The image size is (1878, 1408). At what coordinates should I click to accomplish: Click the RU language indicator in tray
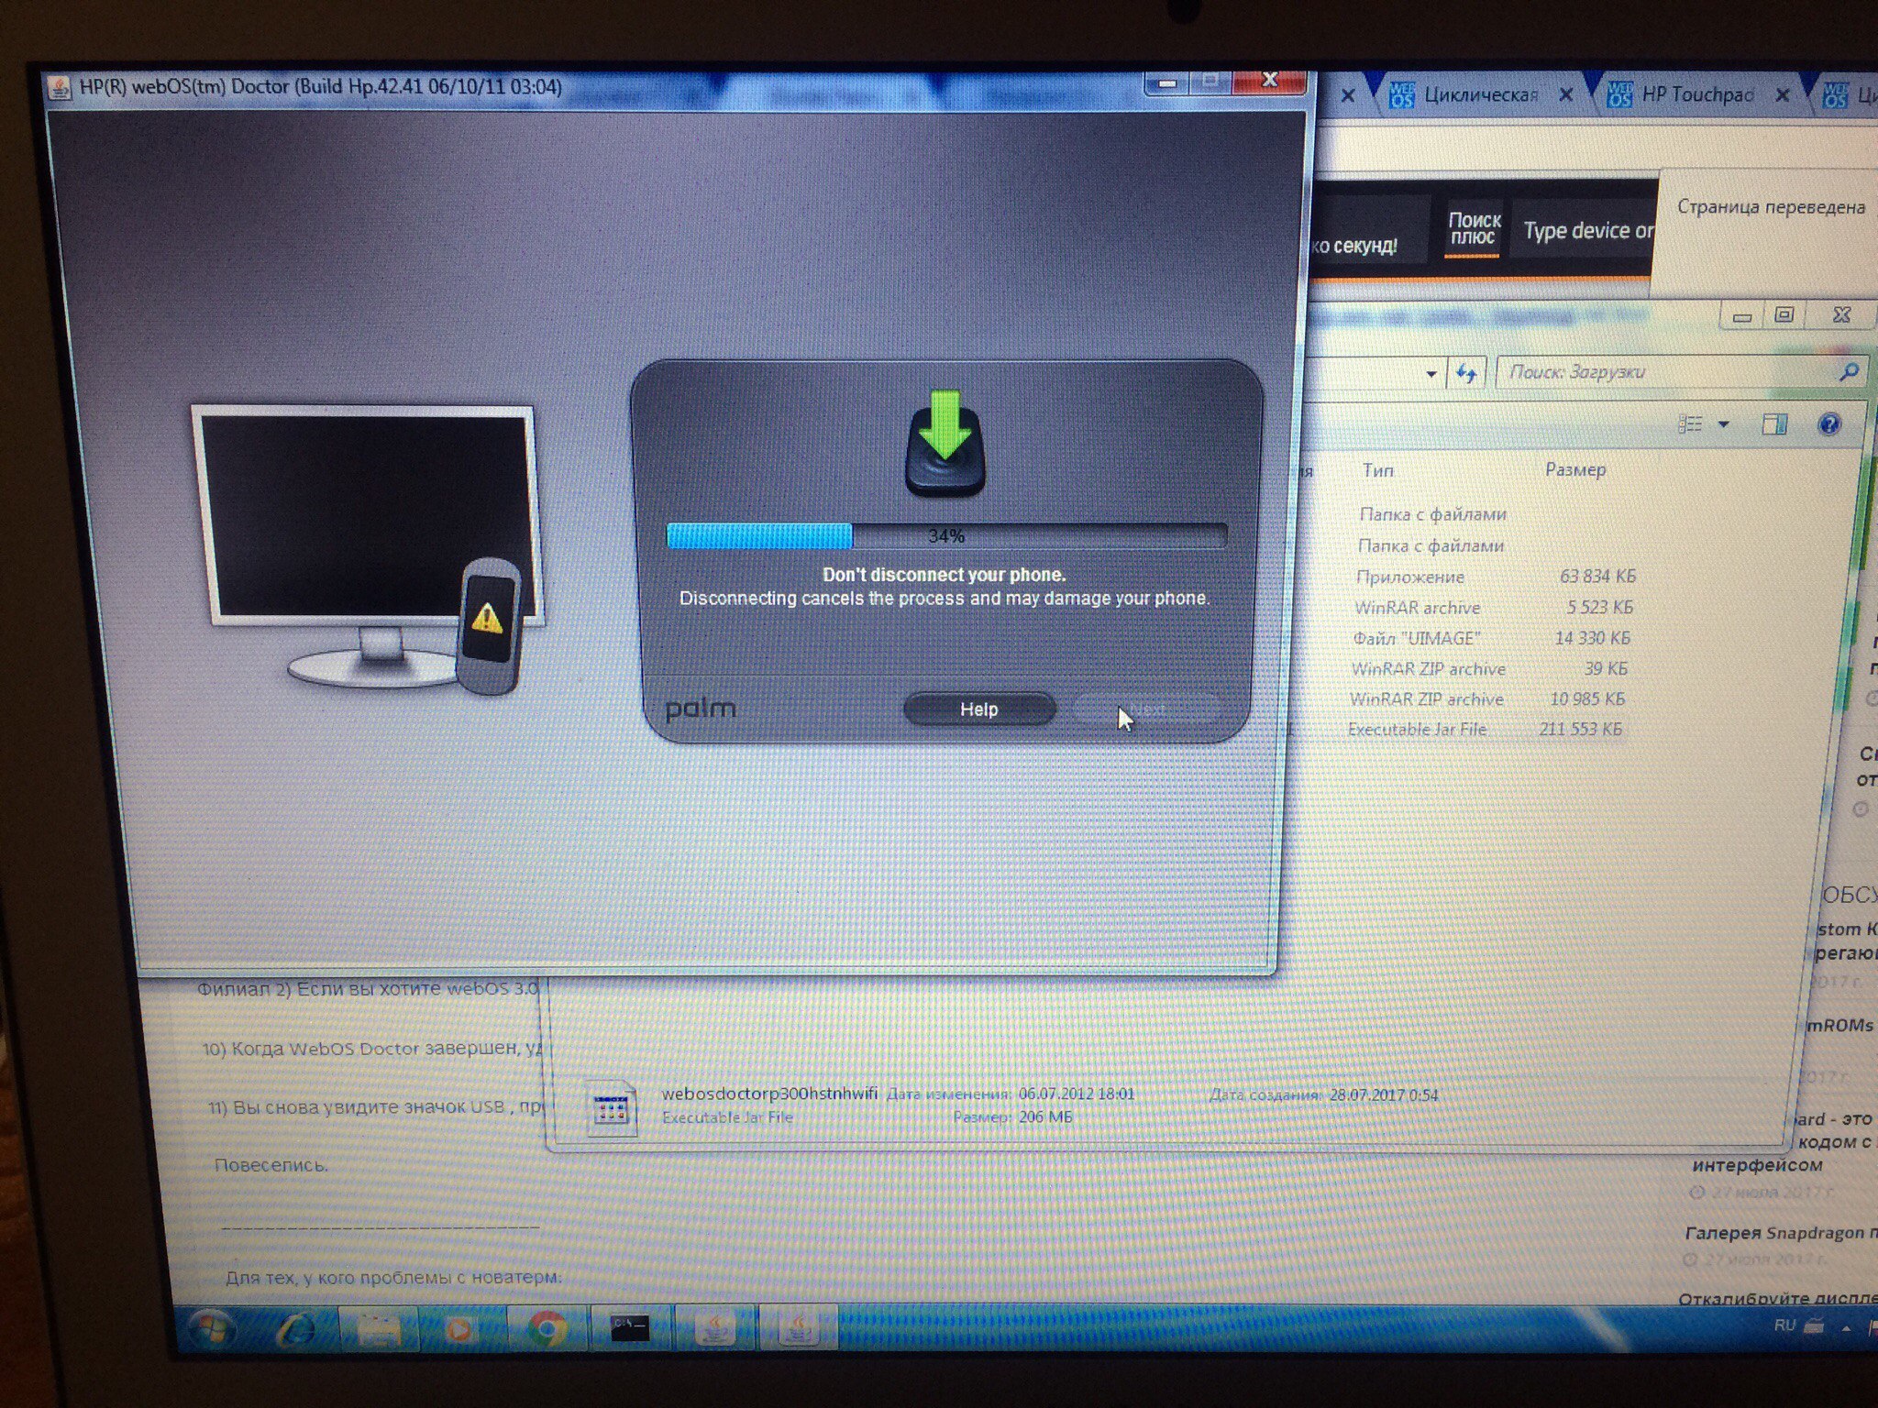point(1784,1325)
